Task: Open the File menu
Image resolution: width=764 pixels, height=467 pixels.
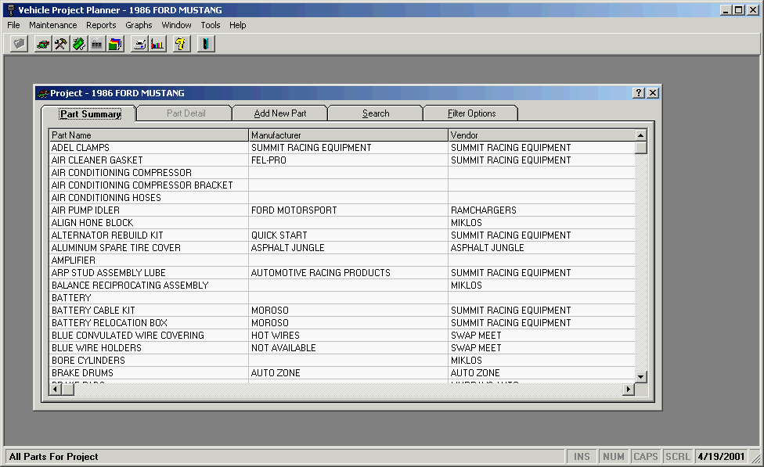Action: pos(13,25)
